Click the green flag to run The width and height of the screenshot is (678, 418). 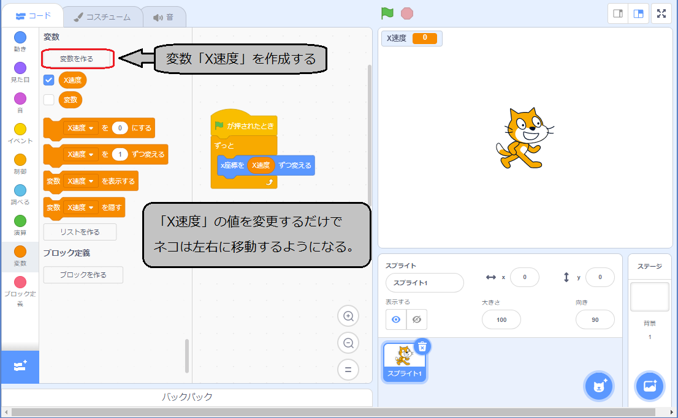pyautogui.click(x=387, y=13)
